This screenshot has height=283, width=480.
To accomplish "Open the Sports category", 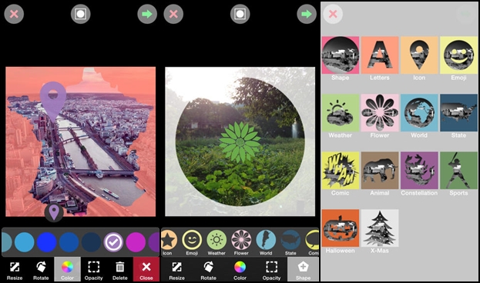I will (x=458, y=174).
